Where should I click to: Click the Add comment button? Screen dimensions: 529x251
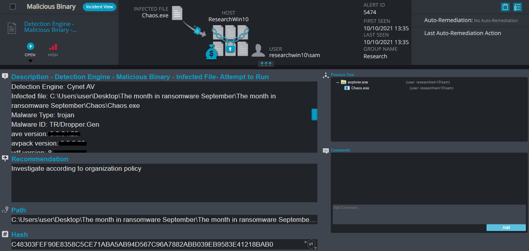pyautogui.click(x=506, y=227)
